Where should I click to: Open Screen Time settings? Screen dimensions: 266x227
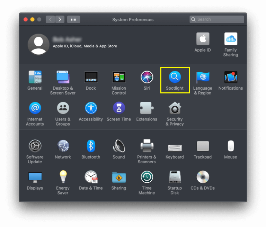pyautogui.click(x=119, y=108)
